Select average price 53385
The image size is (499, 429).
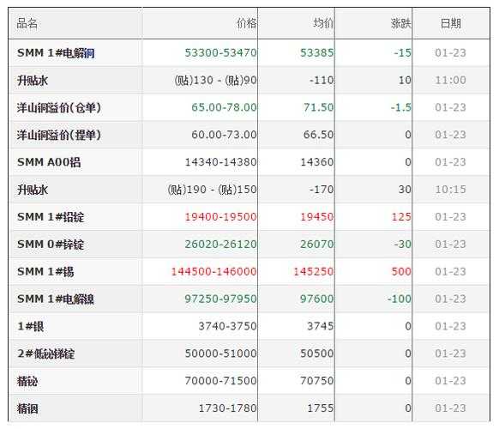[317, 52]
